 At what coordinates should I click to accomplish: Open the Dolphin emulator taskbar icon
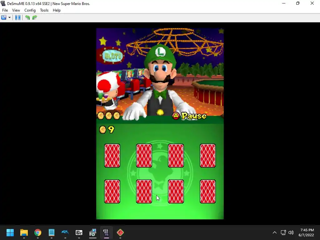(x=65, y=232)
